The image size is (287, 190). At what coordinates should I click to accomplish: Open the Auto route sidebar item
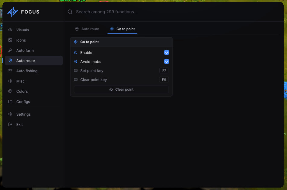pos(34,61)
